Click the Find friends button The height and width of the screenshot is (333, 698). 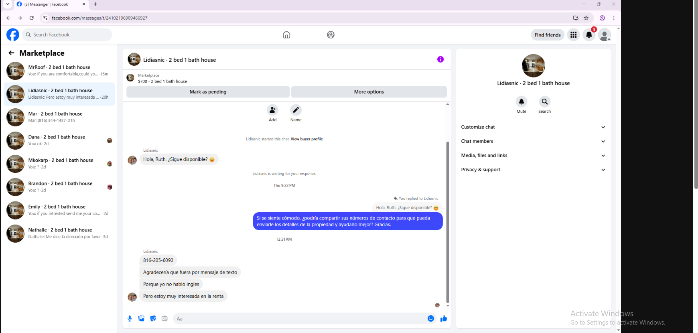548,35
